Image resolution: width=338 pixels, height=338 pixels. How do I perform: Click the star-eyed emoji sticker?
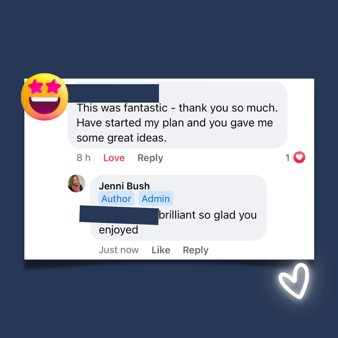pos(45,97)
